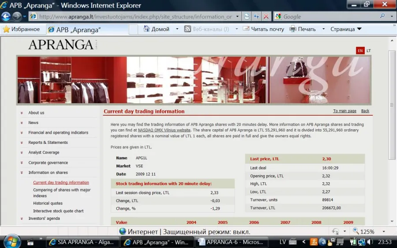Viewport: 397px width, 248px height.
Task: Switch language to EN
Action: pos(360,51)
